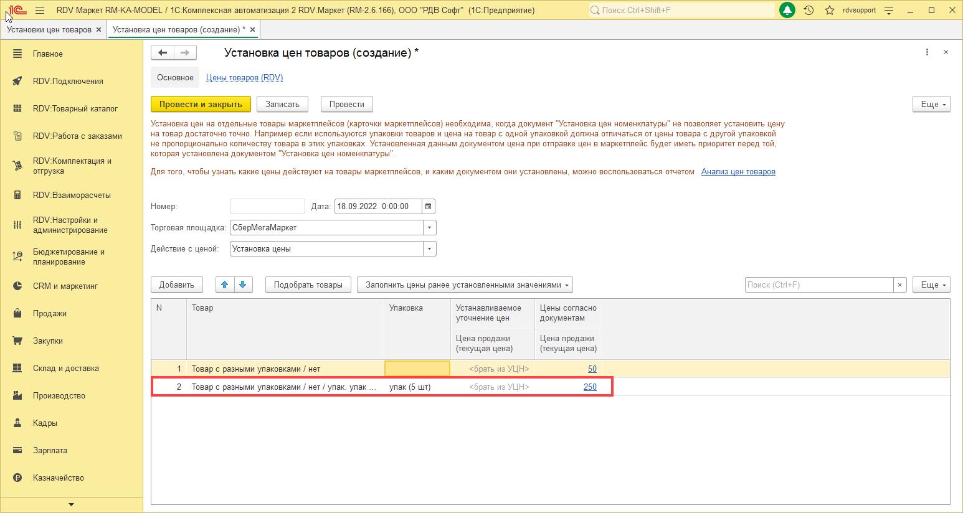Viewport: 963px width, 513px height.
Task: Expand Торговая площадка dropdown list
Action: point(429,228)
